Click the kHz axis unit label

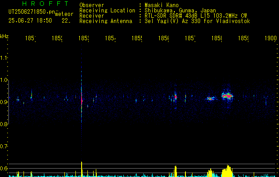pyautogui.click(x=4, y=36)
